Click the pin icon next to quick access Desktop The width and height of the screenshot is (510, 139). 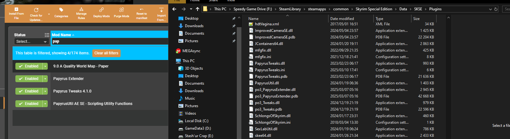[234, 18]
